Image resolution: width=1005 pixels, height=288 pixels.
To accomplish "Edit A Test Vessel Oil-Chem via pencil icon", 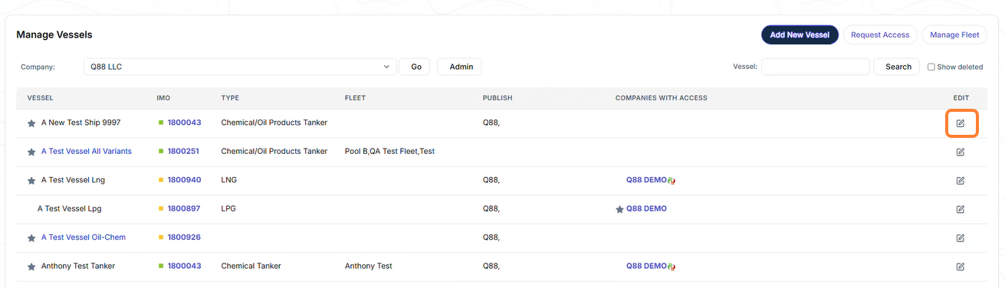I will pyautogui.click(x=961, y=238).
